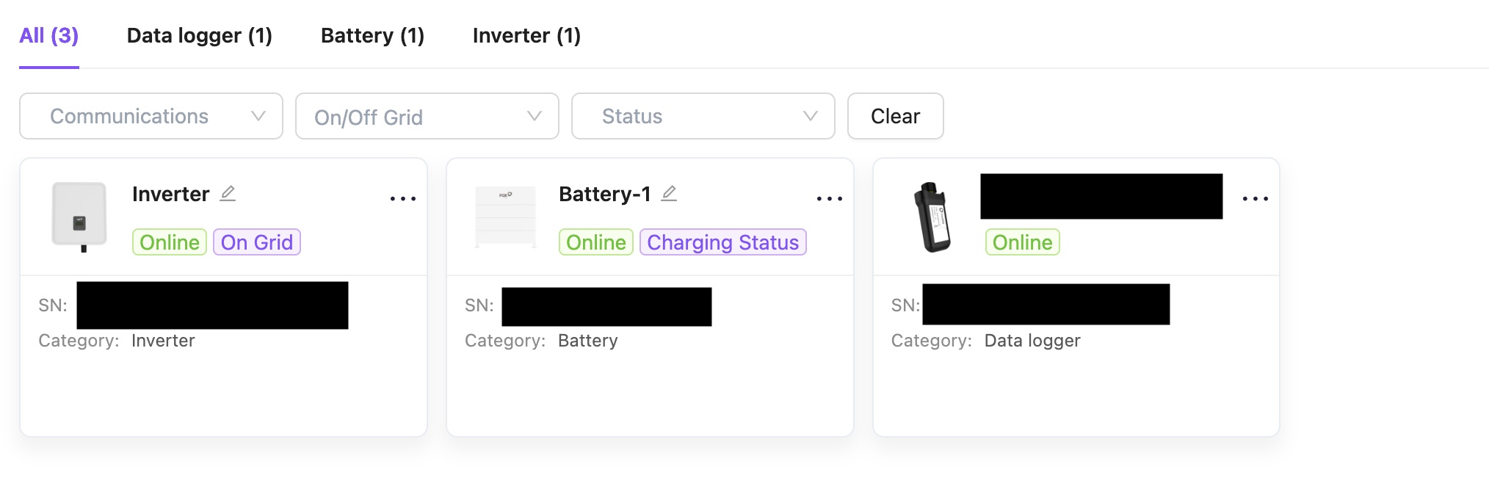This screenshot has width=1489, height=489.
Task: Expand the Communications filter dropdown
Action: (151, 116)
